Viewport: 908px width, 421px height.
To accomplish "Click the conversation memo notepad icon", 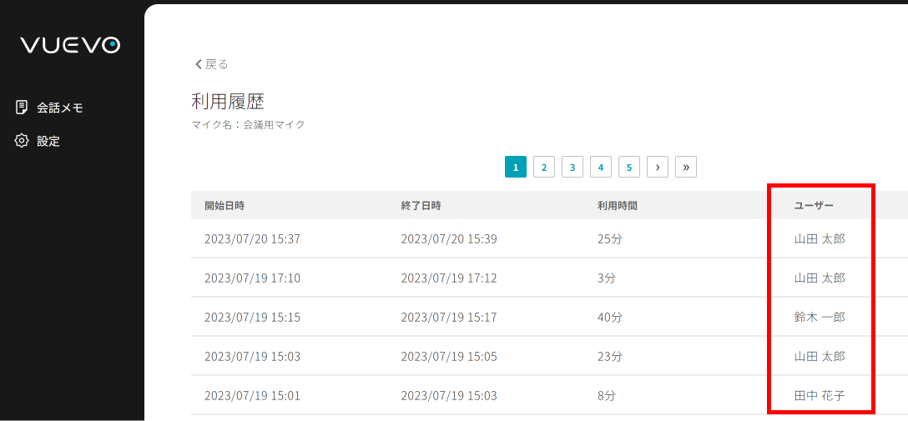I will pyautogui.click(x=22, y=108).
